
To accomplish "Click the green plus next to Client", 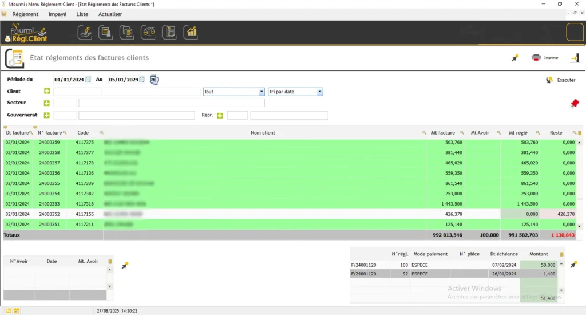I will click(x=47, y=91).
